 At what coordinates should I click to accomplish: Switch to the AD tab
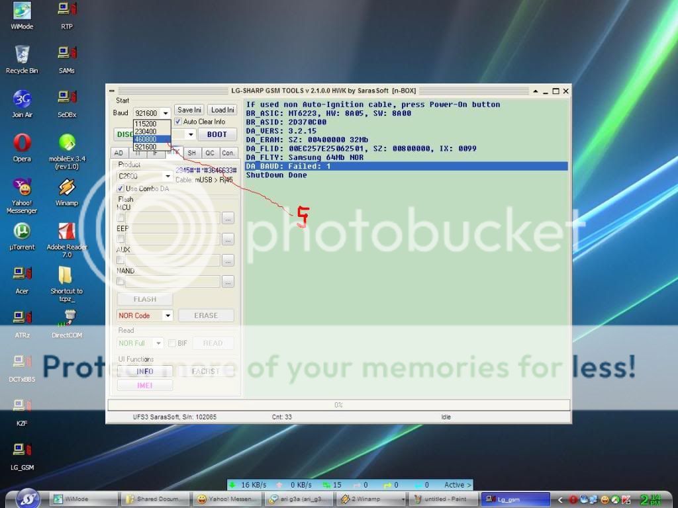click(x=119, y=153)
